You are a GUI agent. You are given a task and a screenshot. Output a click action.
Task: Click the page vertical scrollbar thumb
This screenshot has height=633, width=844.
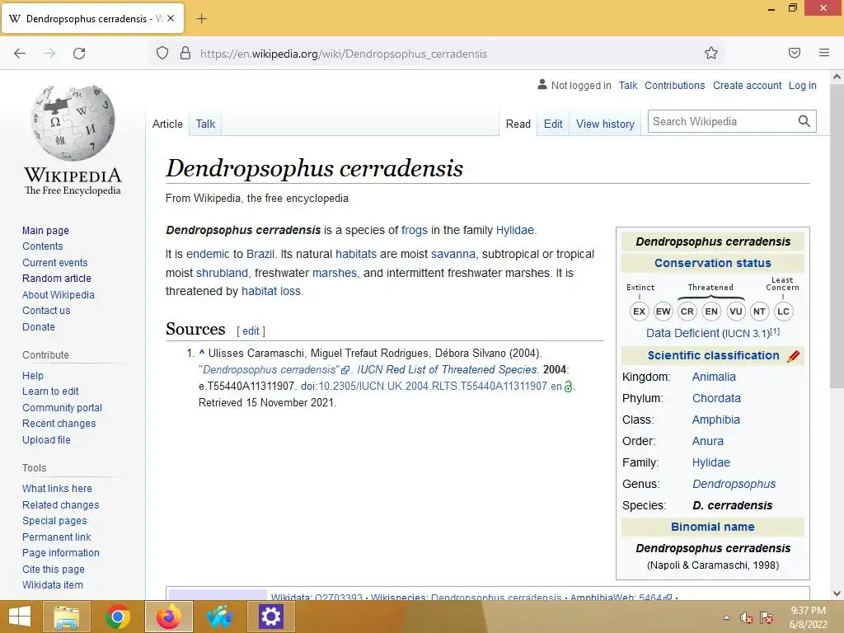coord(837,236)
